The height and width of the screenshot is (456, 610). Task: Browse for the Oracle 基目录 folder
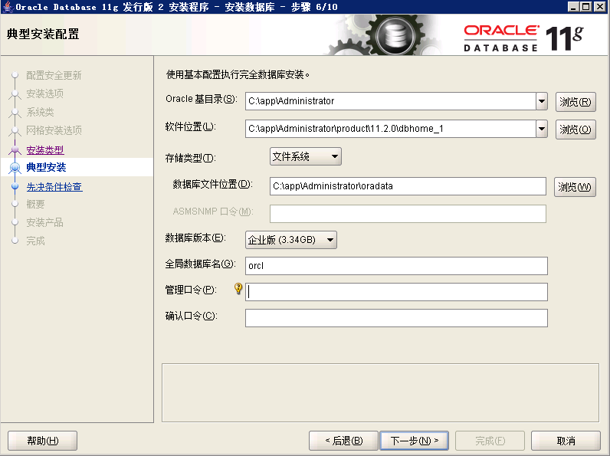pyautogui.click(x=575, y=102)
